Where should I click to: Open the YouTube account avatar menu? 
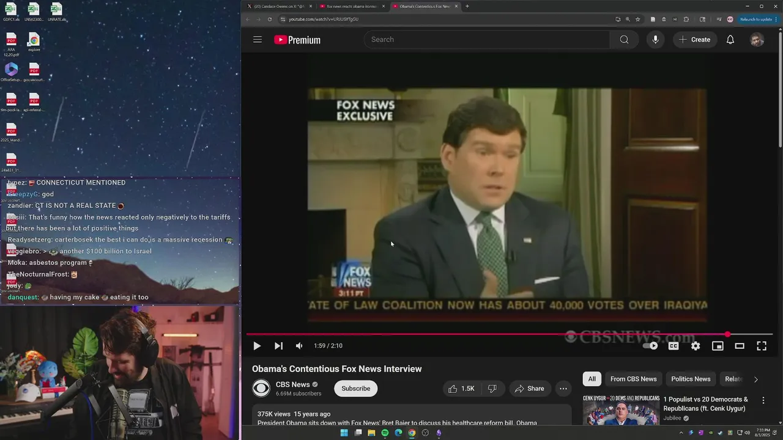(757, 40)
